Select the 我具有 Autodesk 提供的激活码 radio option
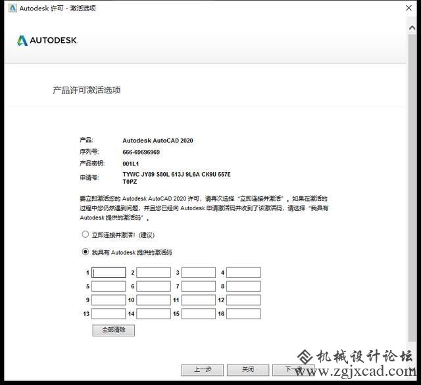The image size is (421, 385). click(85, 252)
